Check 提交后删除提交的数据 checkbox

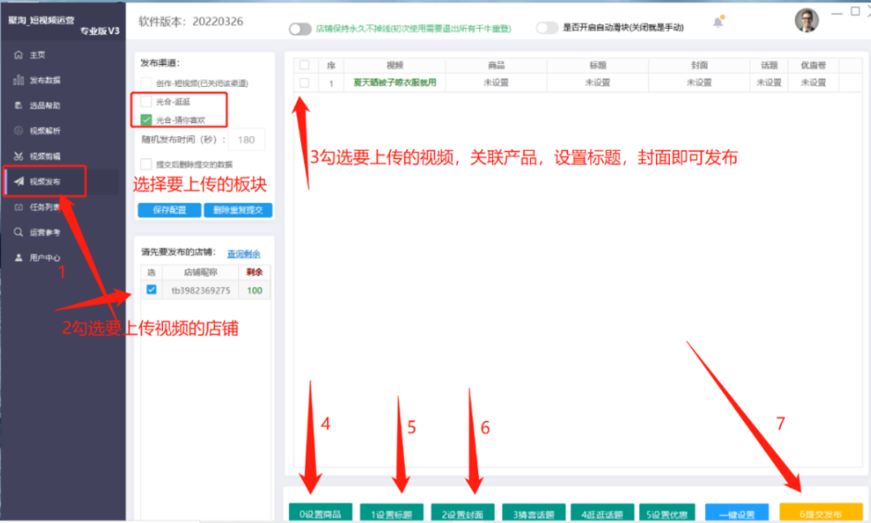click(x=146, y=164)
